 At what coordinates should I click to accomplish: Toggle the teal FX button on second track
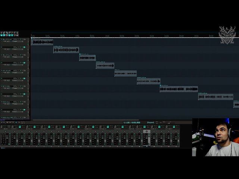[x=24, y=47]
